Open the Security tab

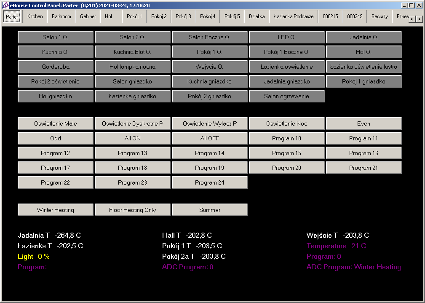(379, 16)
